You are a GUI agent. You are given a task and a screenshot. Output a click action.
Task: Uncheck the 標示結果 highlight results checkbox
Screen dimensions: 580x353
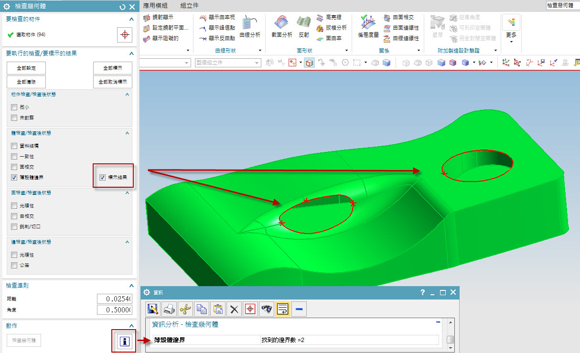click(102, 177)
